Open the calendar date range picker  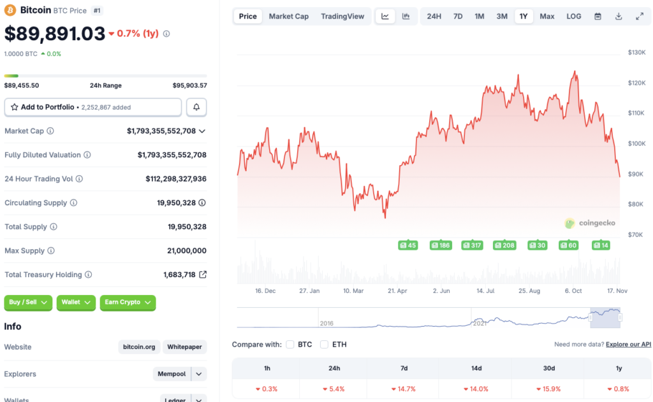point(598,16)
